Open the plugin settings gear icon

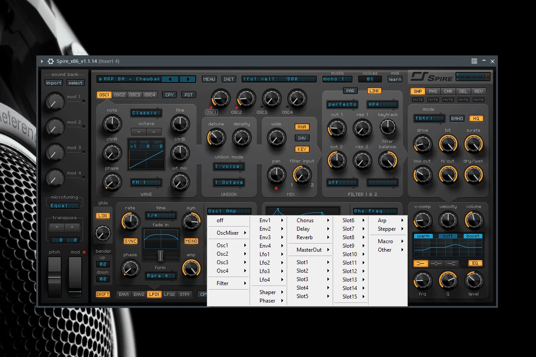pos(51,61)
